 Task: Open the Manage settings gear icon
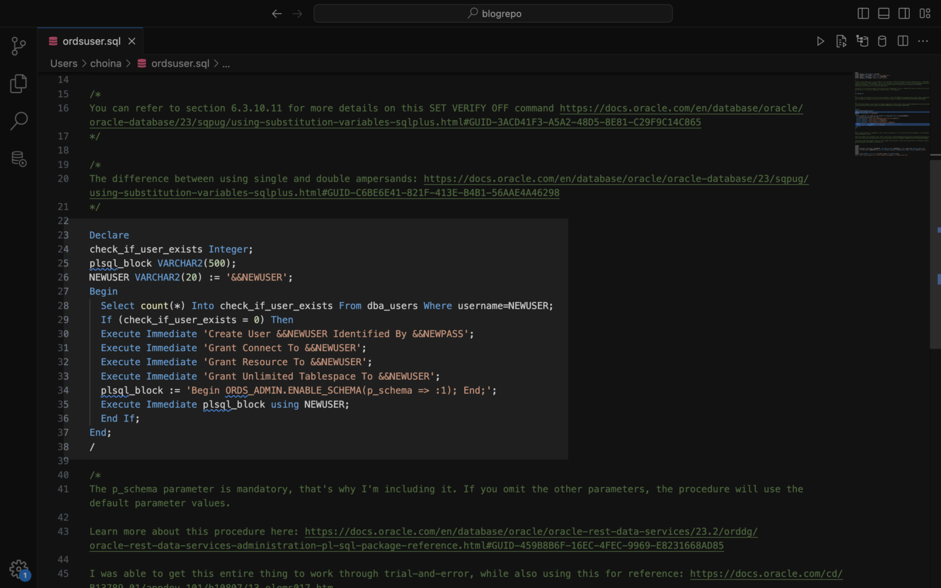18,569
